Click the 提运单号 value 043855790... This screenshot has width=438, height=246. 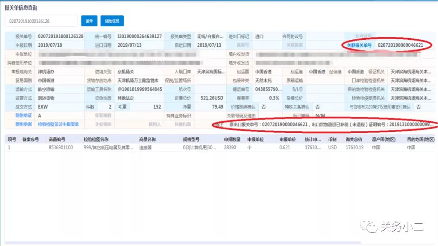point(268,89)
